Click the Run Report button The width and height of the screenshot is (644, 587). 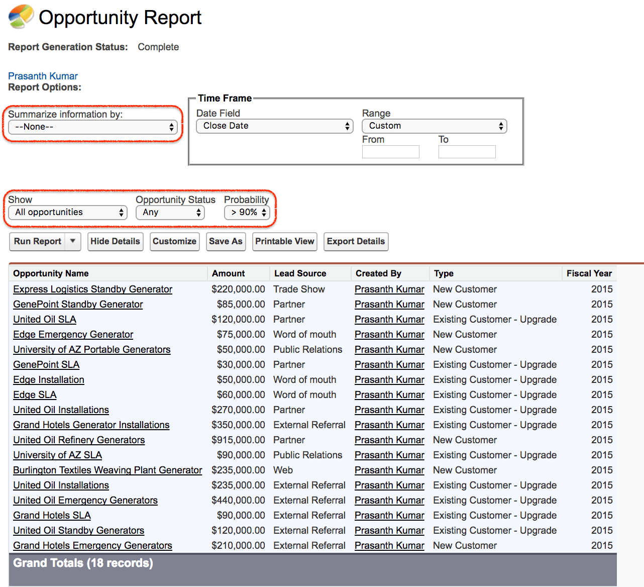coord(38,241)
